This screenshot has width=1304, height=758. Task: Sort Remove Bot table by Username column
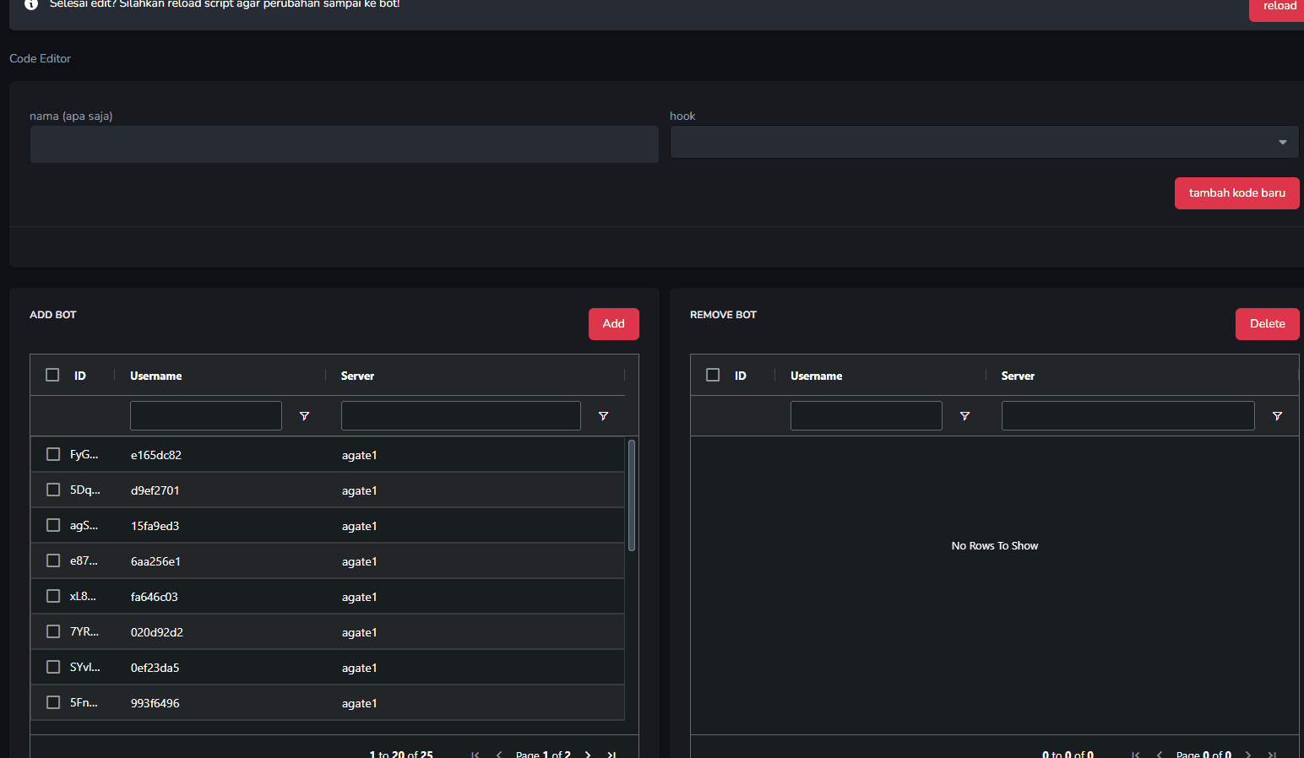click(816, 376)
